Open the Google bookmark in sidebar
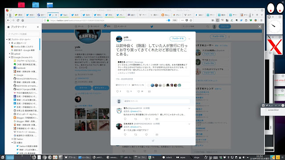285x160 pixels. click(x=20, y=75)
